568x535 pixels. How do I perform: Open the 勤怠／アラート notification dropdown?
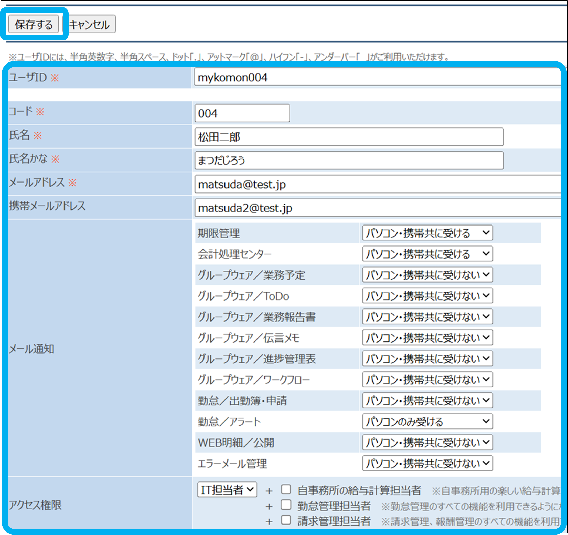(427, 421)
